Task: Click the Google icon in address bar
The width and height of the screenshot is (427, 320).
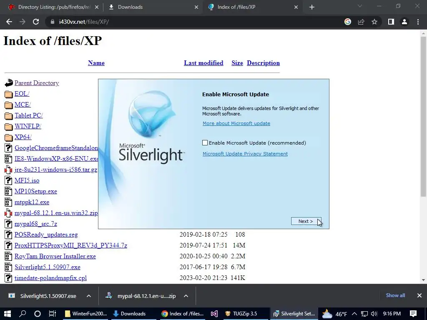Action: click(x=348, y=22)
